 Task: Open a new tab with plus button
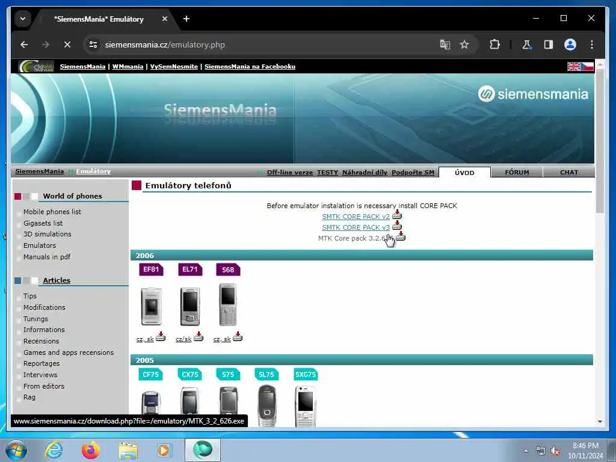186,19
